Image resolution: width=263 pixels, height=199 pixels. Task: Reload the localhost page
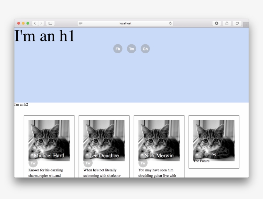click(171, 23)
